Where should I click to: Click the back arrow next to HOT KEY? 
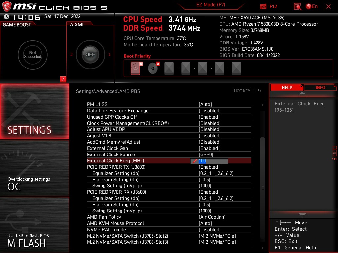pos(260,91)
